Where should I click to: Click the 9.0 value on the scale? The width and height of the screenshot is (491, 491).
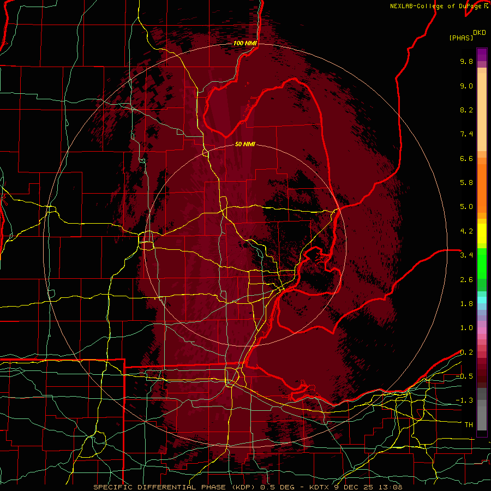tap(466, 86)
